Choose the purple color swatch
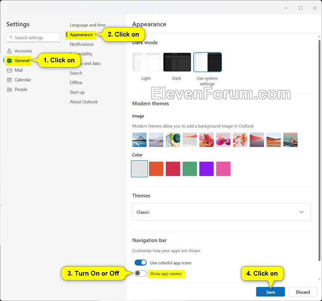 (x=207, y=169)
